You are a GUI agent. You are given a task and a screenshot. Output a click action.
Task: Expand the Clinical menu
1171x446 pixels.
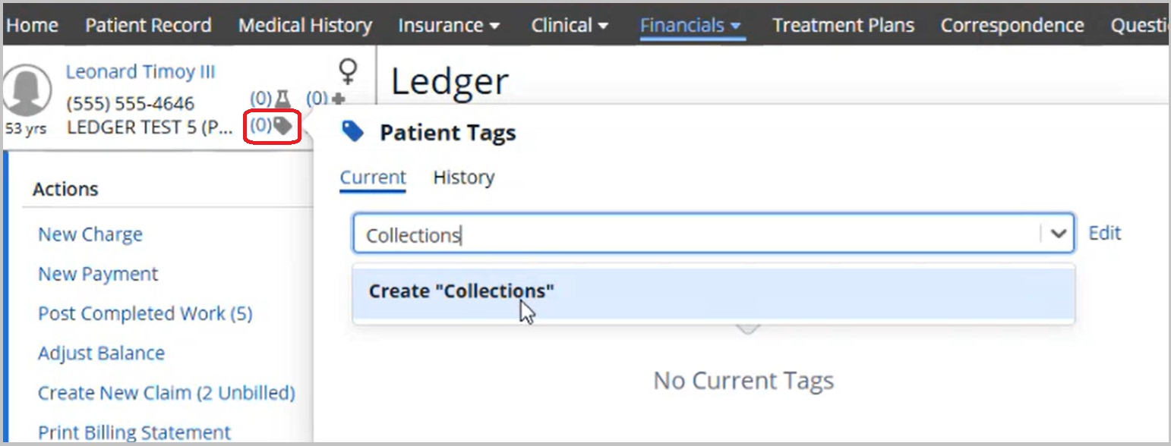(x=570, y=25)
